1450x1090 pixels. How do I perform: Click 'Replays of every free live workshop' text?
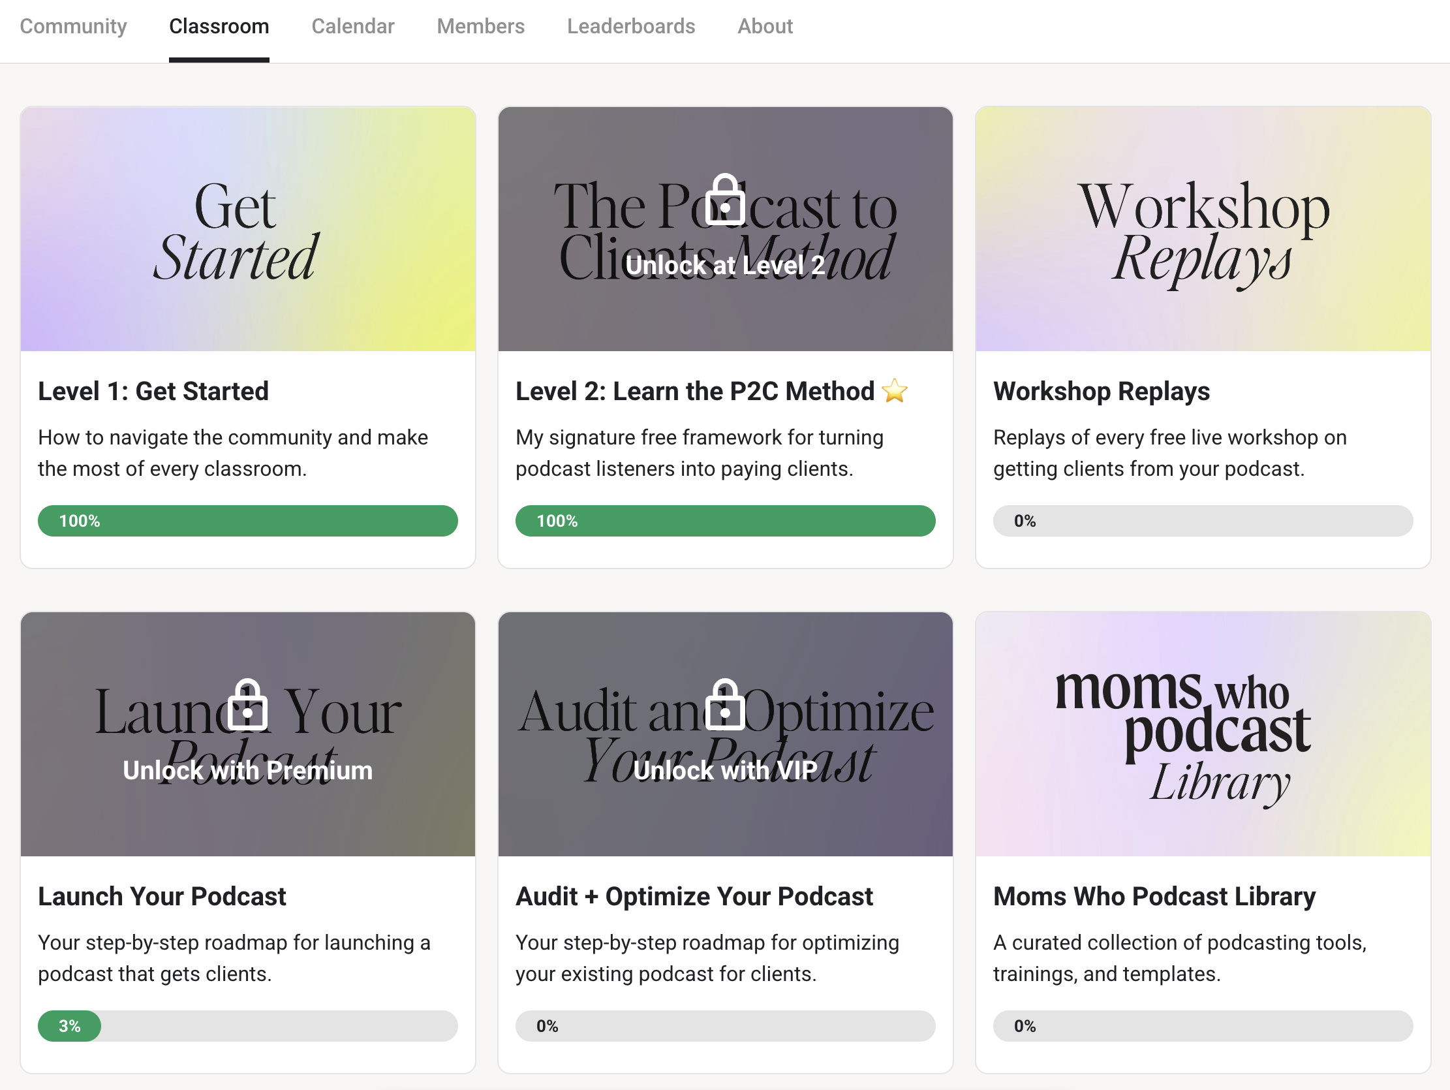coord(1170,453)
